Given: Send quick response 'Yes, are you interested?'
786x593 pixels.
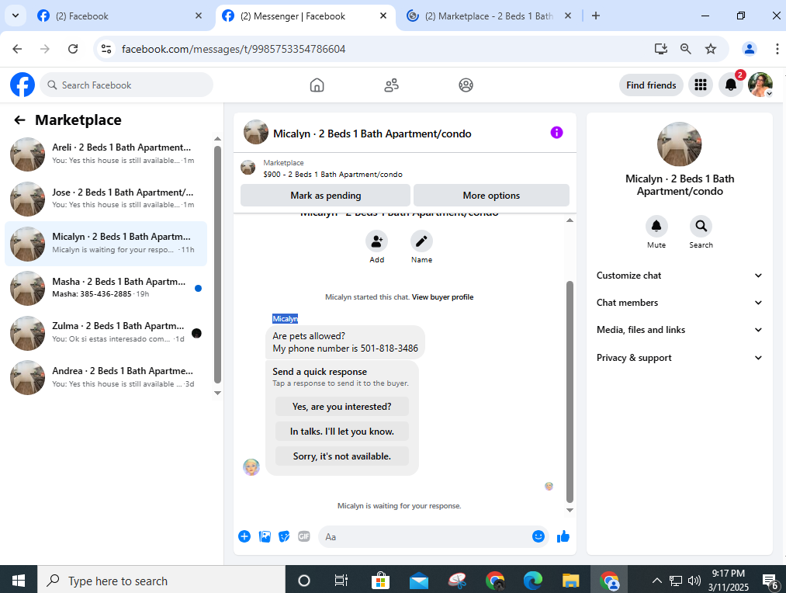Looking at the screenshot, I should point(342,407).
